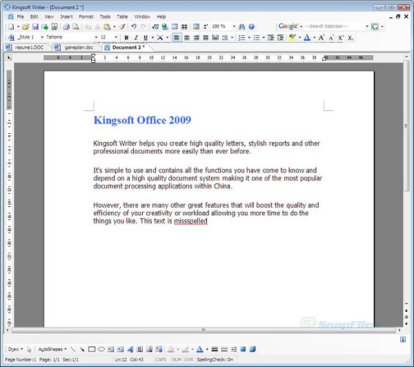Click the misspelled word missspelled

click(190, 221)
